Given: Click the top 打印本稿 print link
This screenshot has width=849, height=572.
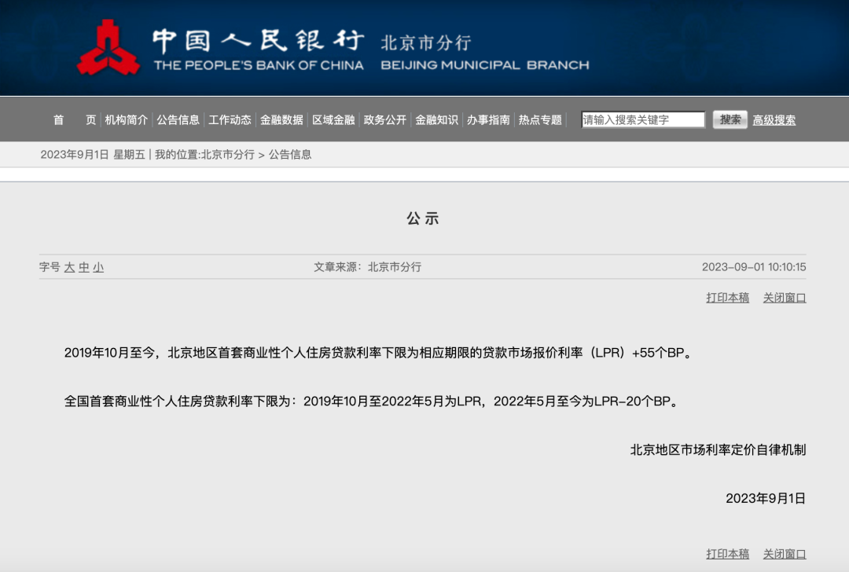Looking at the screenshot, I should [x=726, y=299].
